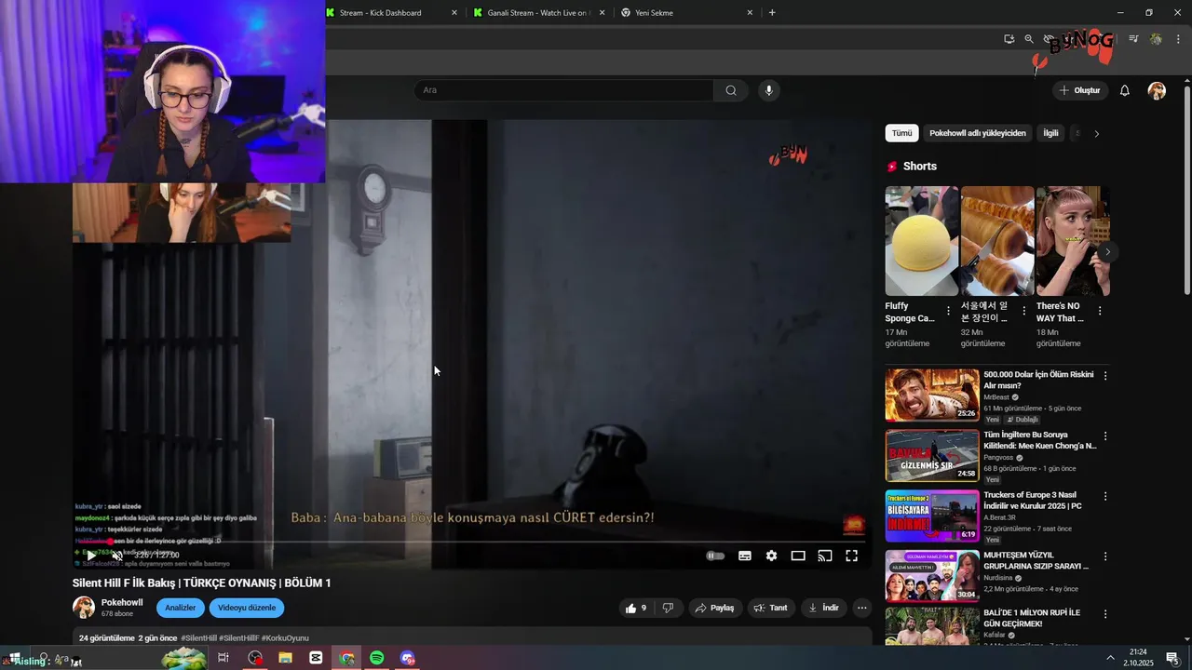The image size is (1192, 670).
Task: Open options for Truckers of Europe 3 video
Action: pyautogui.click(x=1105, y=496)
